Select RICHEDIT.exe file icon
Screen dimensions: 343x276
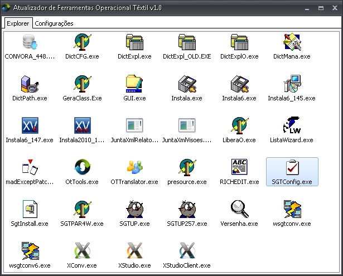239,168
